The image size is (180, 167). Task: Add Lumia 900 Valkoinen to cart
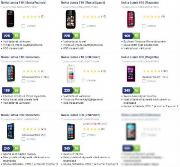pyautogui.click(x=76, y=148)
